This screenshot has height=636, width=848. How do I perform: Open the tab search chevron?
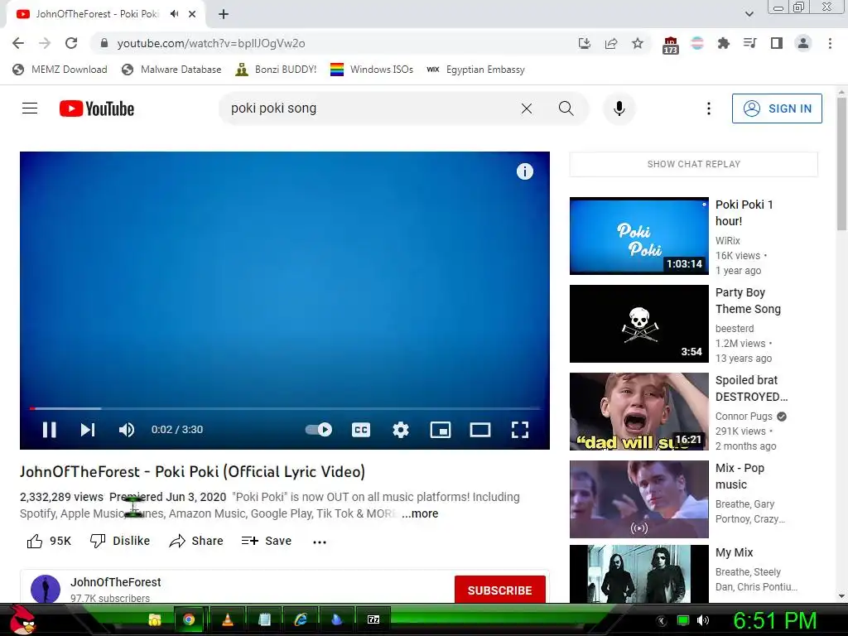coord(749,14)
